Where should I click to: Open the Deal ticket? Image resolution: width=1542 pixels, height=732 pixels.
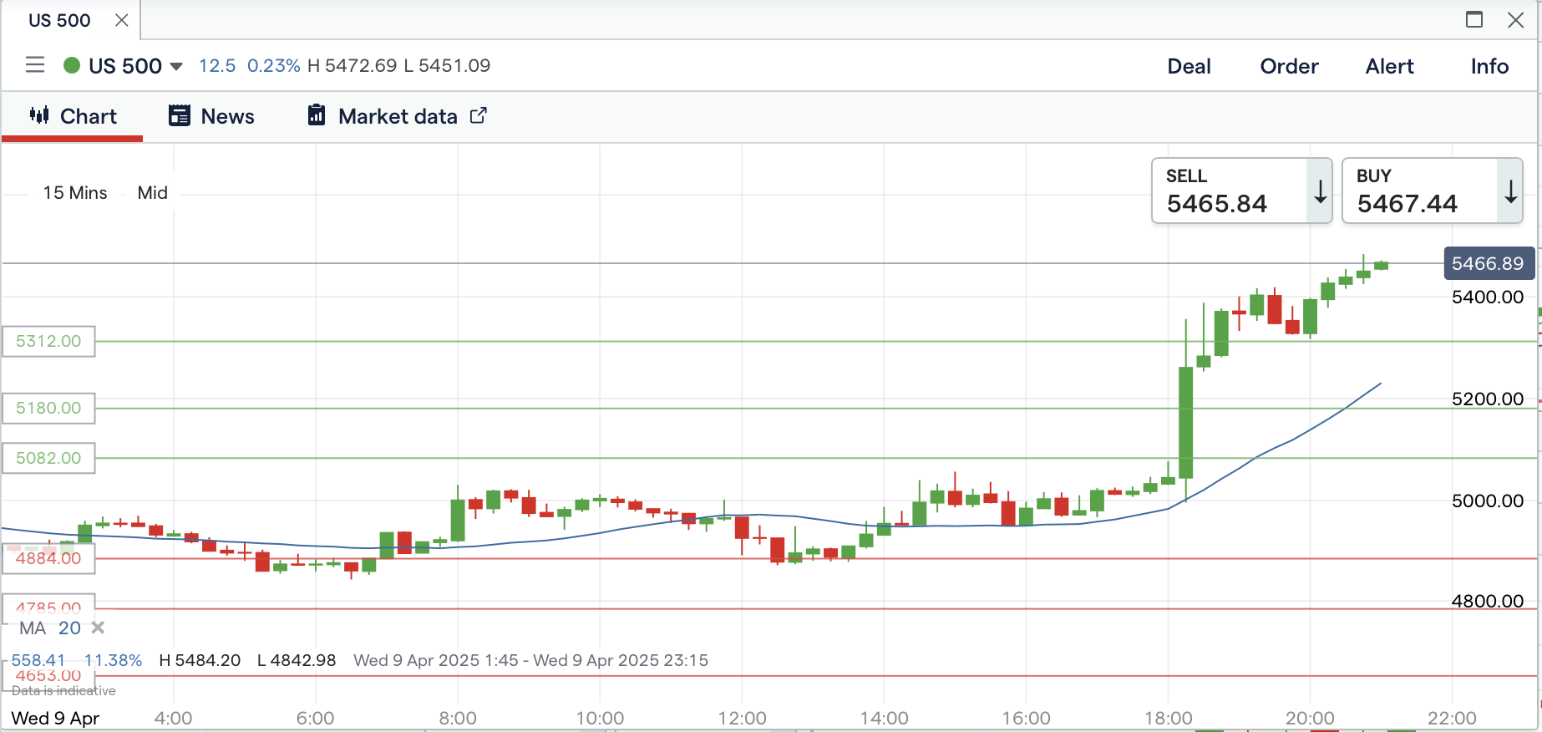(1189, 66)
